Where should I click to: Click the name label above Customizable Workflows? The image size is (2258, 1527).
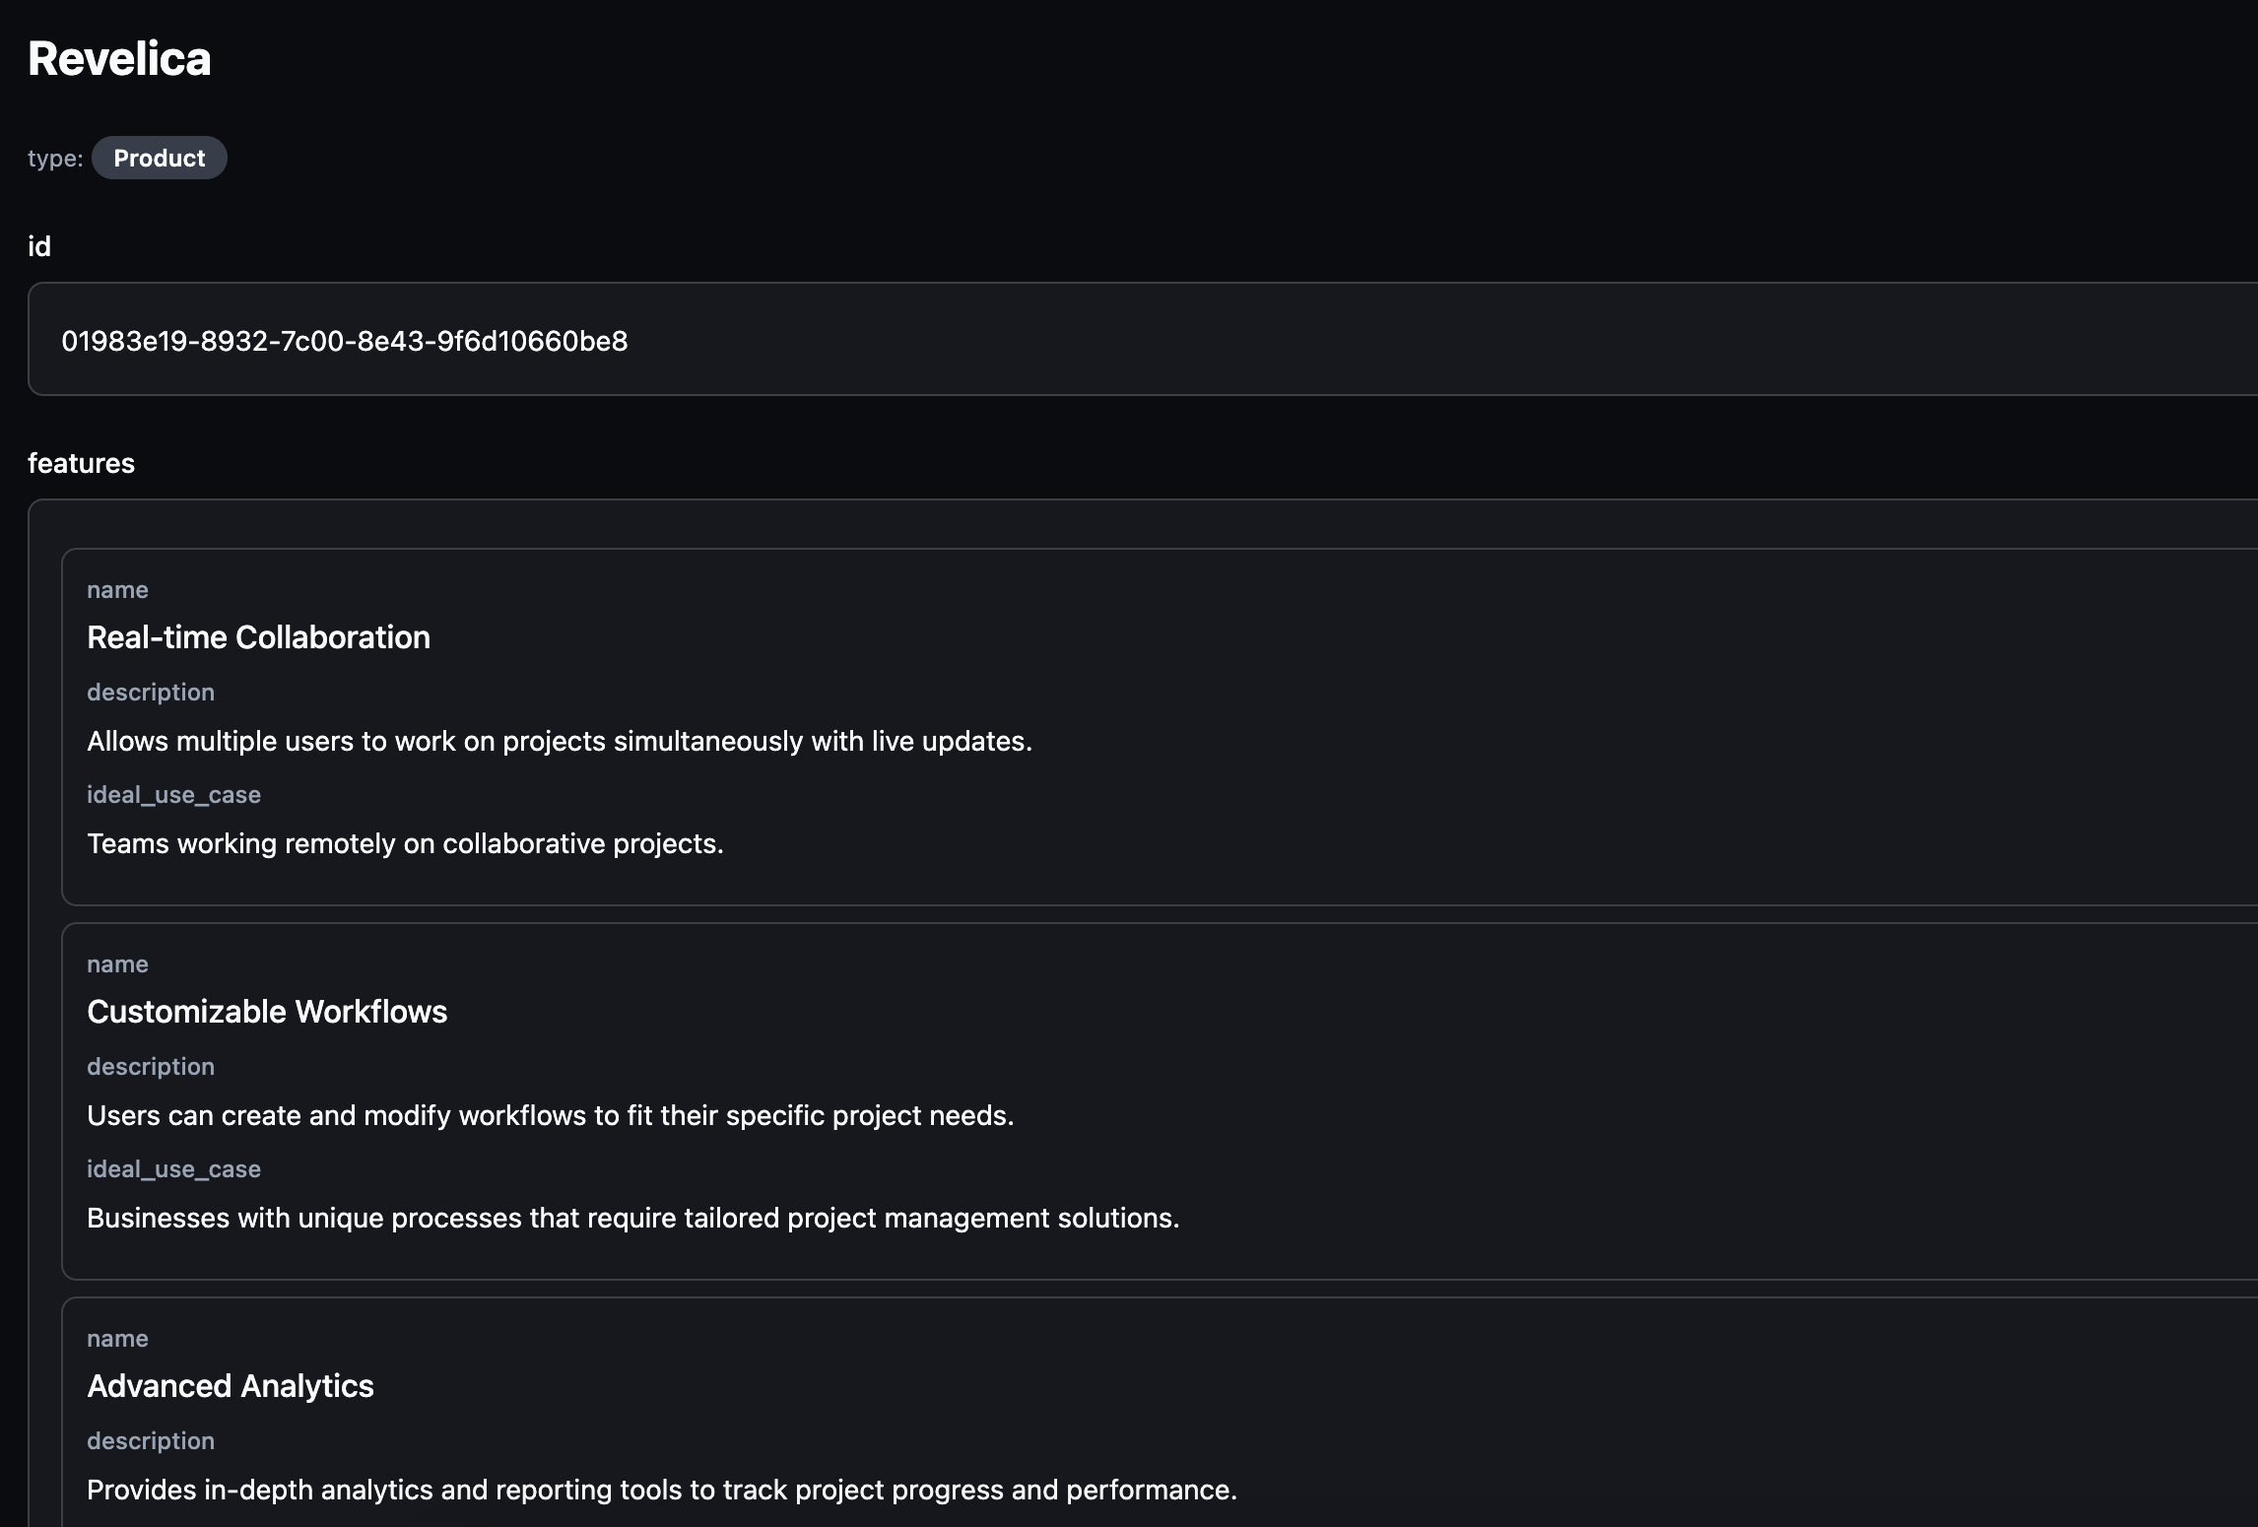click(117, 964)
